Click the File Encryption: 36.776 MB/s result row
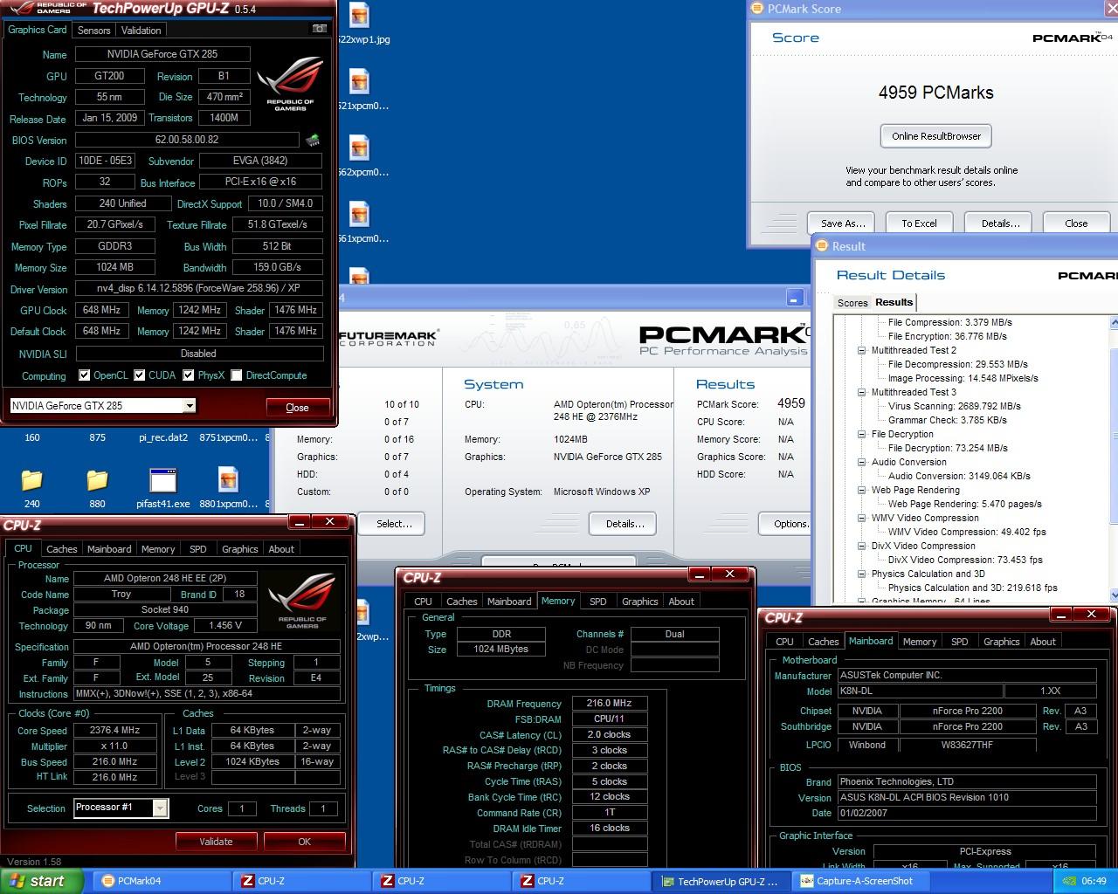The image size is (1118, 894). (x=947, y=336)
